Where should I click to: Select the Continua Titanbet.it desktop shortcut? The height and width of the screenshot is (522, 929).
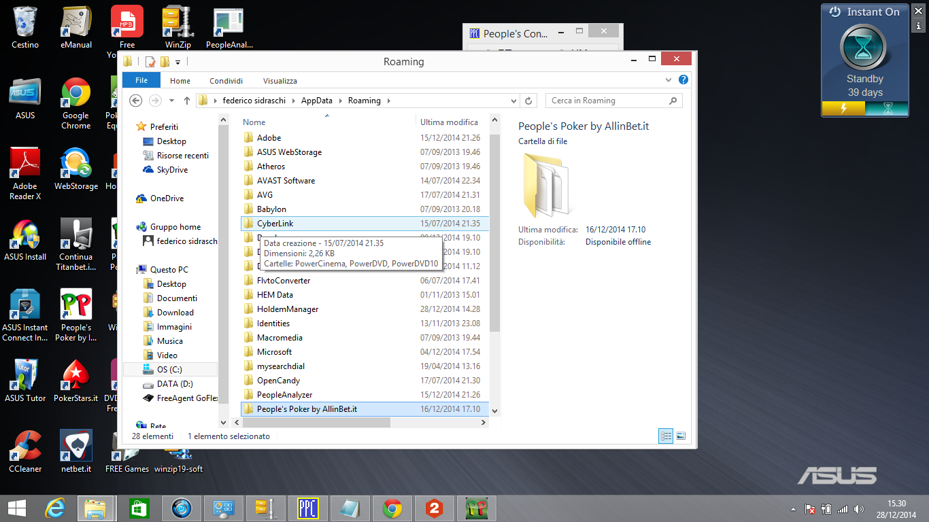[x=76, y=245]
